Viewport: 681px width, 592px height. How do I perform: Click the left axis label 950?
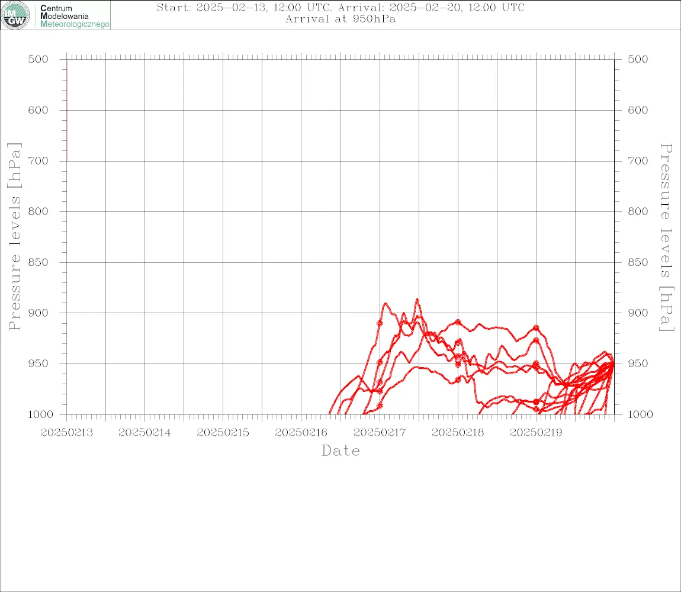[x=38, y=363]
